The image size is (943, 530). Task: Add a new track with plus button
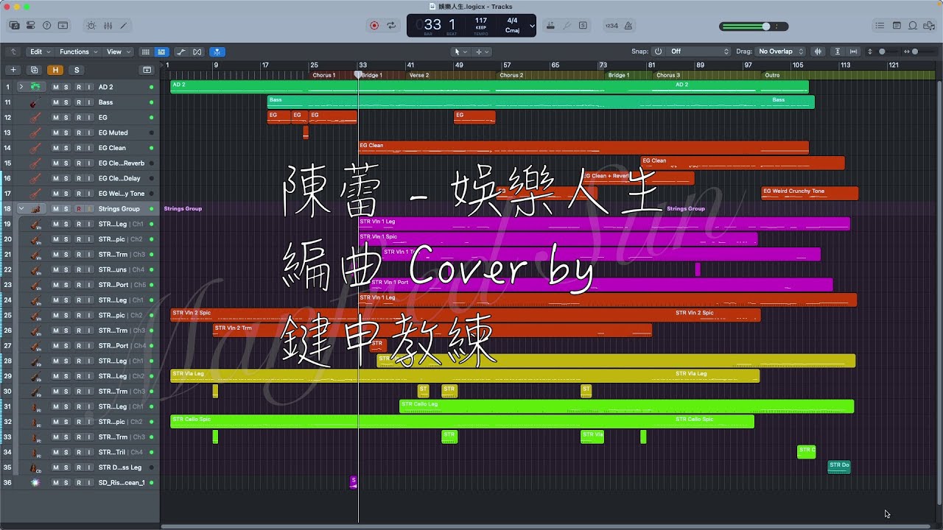[13, 70]
